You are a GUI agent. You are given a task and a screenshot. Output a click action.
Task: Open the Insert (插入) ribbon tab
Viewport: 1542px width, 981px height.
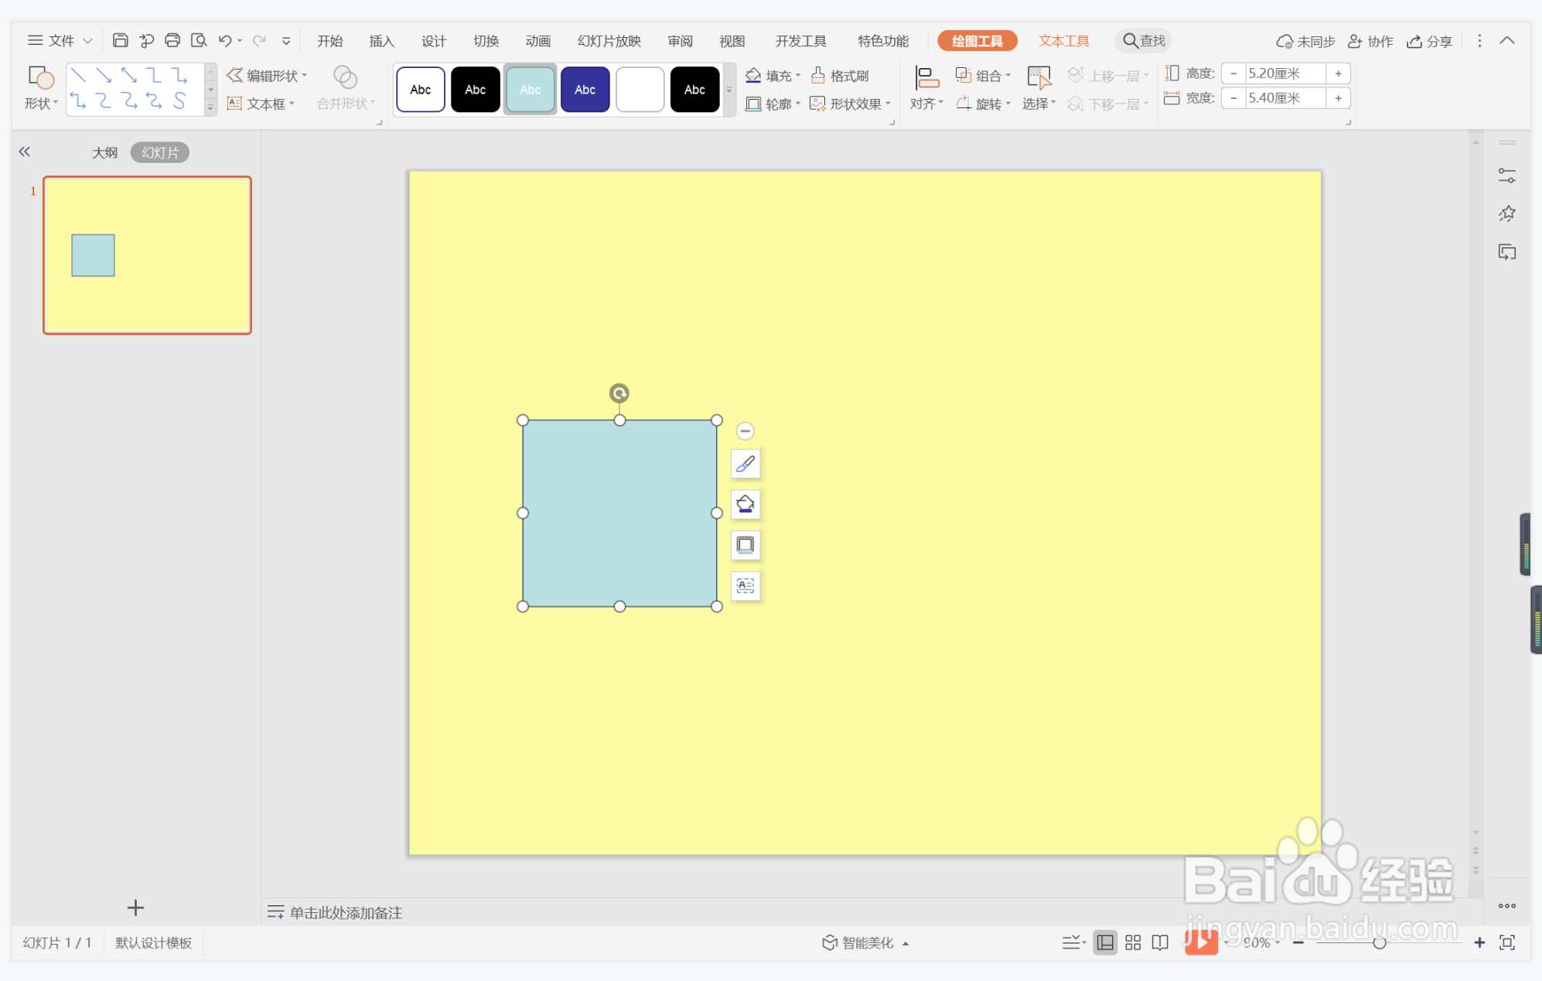[381, 41]
